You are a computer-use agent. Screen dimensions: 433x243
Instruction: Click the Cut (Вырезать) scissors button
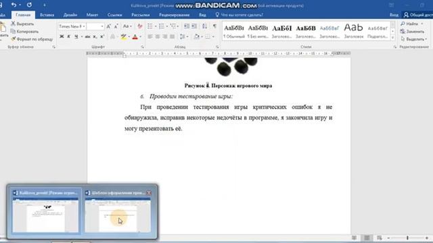pos(22,24)
